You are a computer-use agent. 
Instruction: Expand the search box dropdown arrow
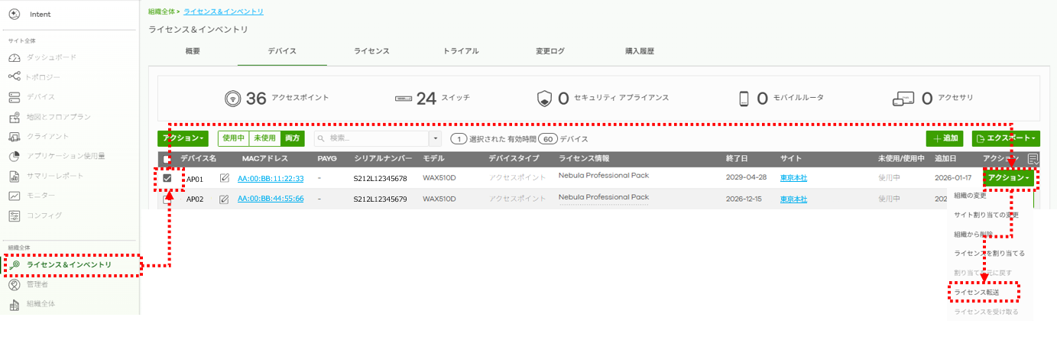pyautogui.click(x=436, y=138)
